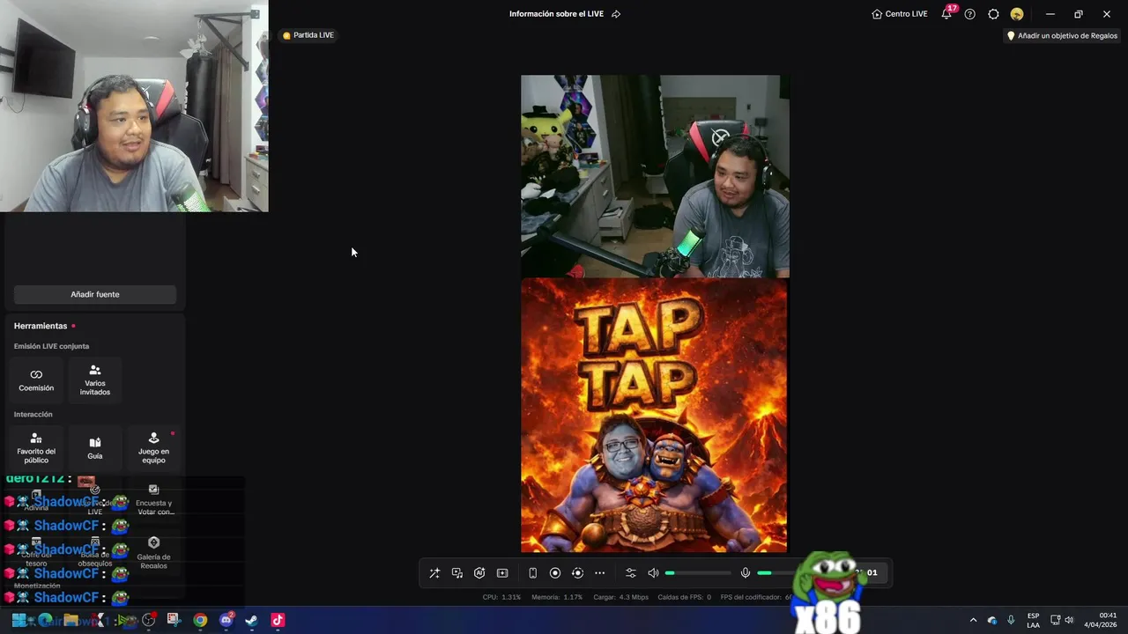Click the CPU 1.31% status entry
This screenshot has width=1128, height=634.
pos(501,597)
